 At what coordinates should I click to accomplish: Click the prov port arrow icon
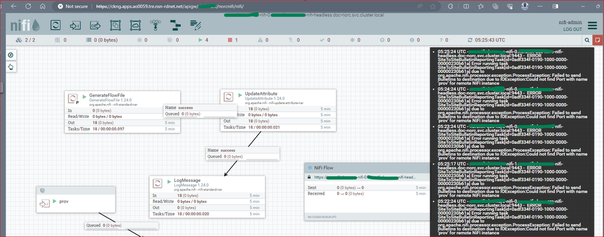tap(45, 204)
